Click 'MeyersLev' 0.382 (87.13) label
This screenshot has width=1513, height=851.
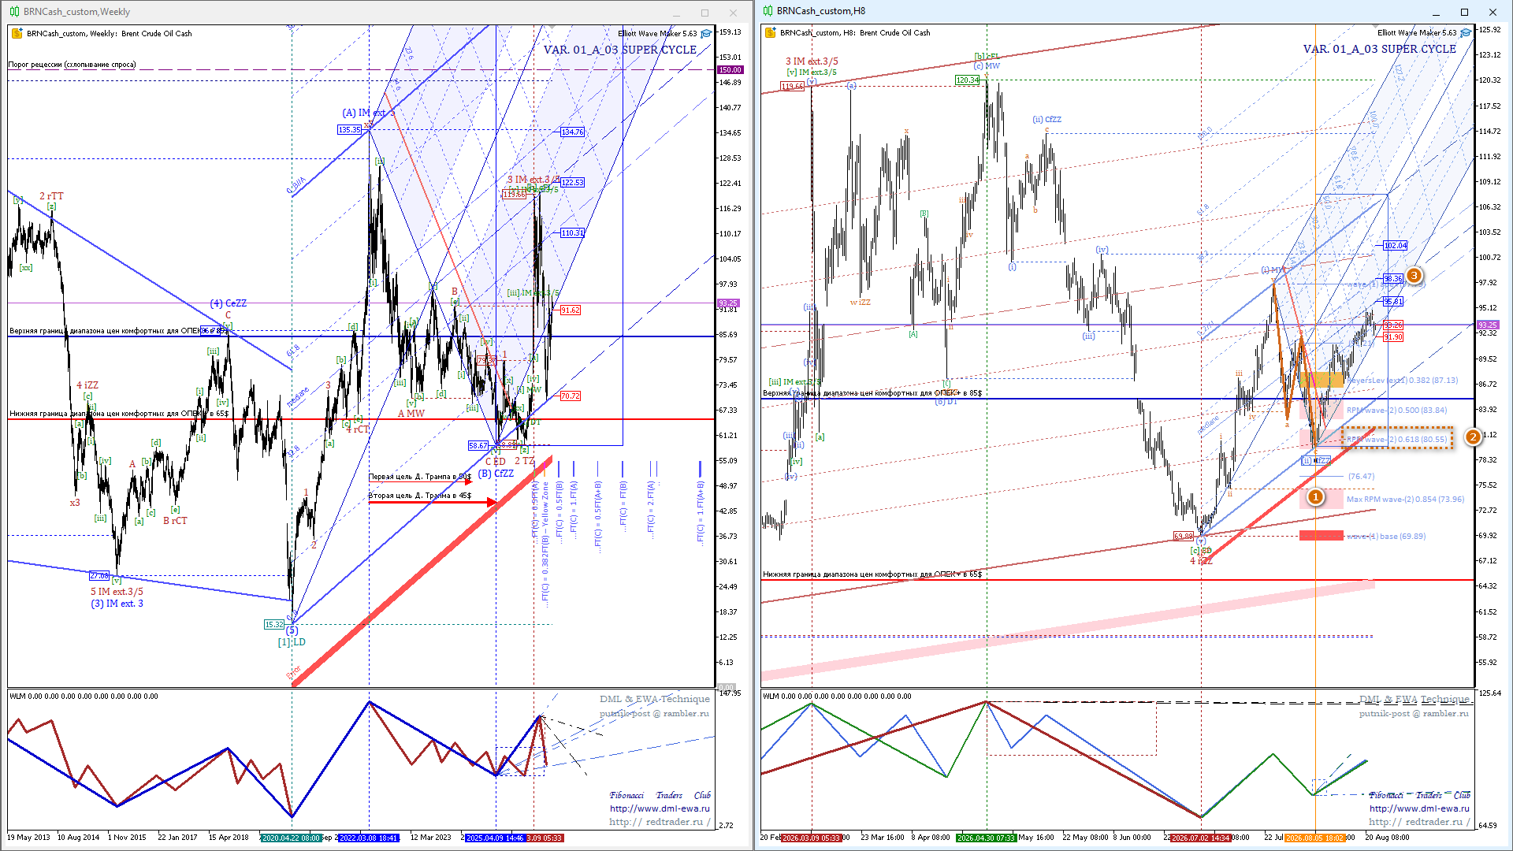[1403, 381]
